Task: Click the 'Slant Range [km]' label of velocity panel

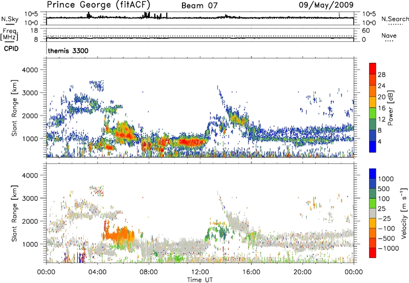Action: click(14, 214)
